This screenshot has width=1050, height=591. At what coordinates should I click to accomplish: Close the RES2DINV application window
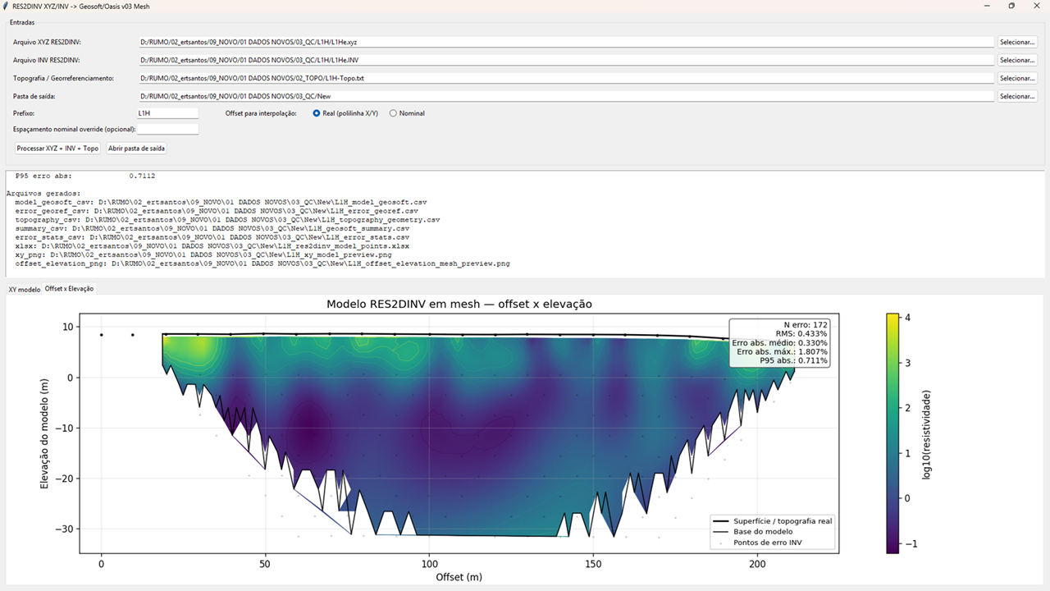pos(1038,6)
